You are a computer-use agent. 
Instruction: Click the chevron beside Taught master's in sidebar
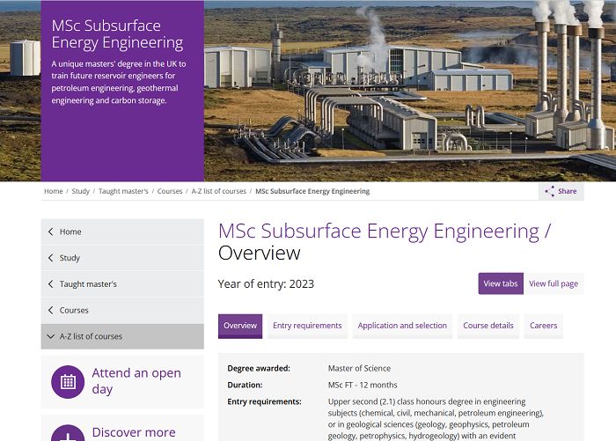point(50,284)
